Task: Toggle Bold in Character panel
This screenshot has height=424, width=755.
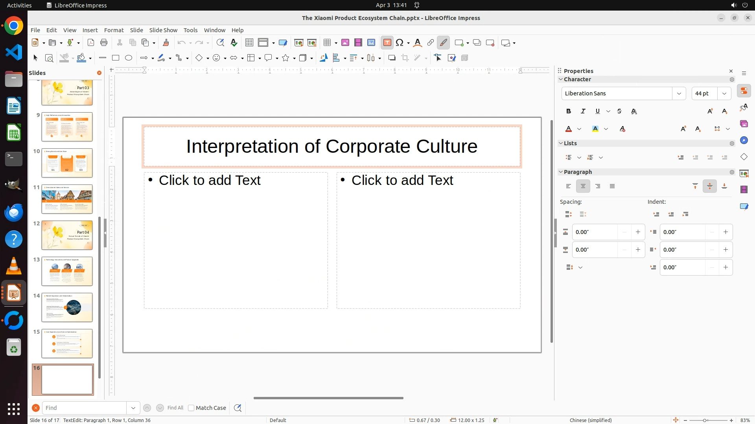Action: tap(569, 111)
